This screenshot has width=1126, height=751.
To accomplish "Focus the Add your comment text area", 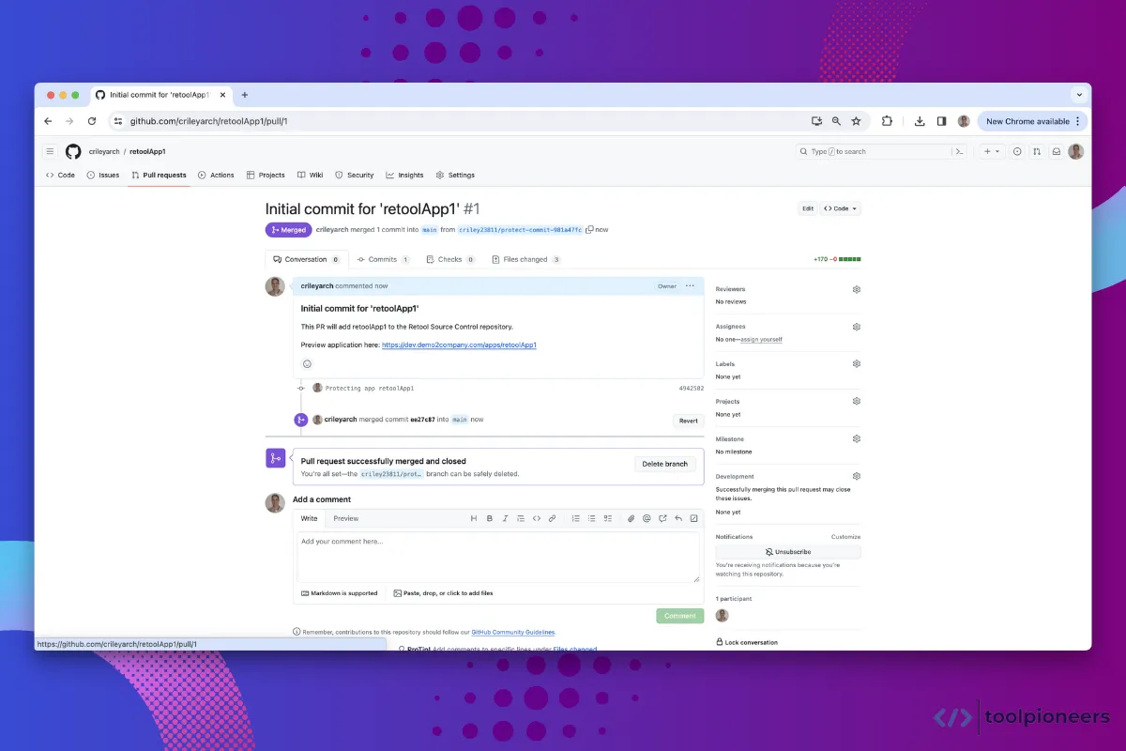I will (498, 559).
